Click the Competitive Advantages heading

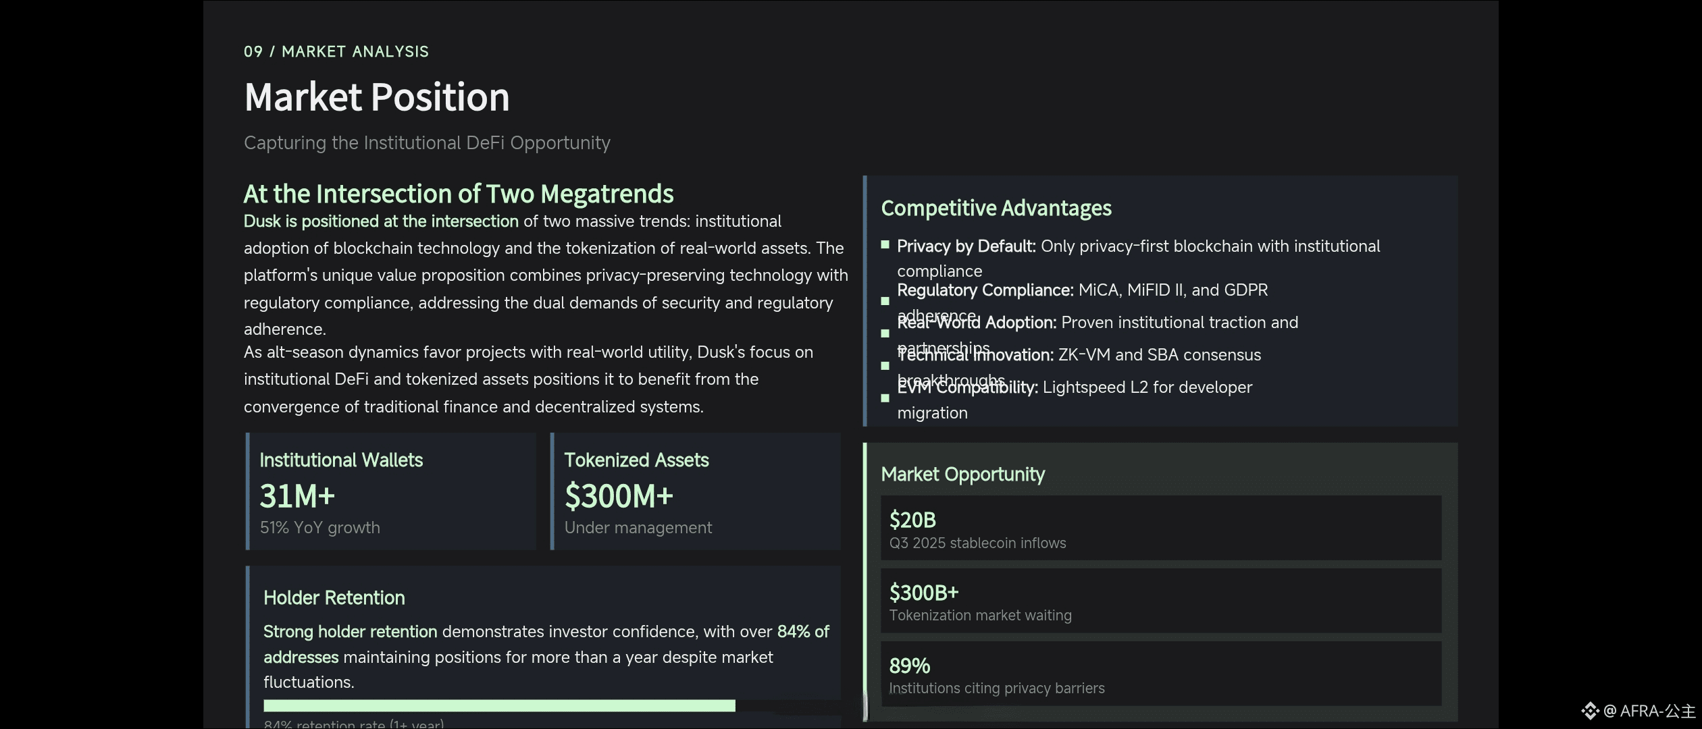996,208
